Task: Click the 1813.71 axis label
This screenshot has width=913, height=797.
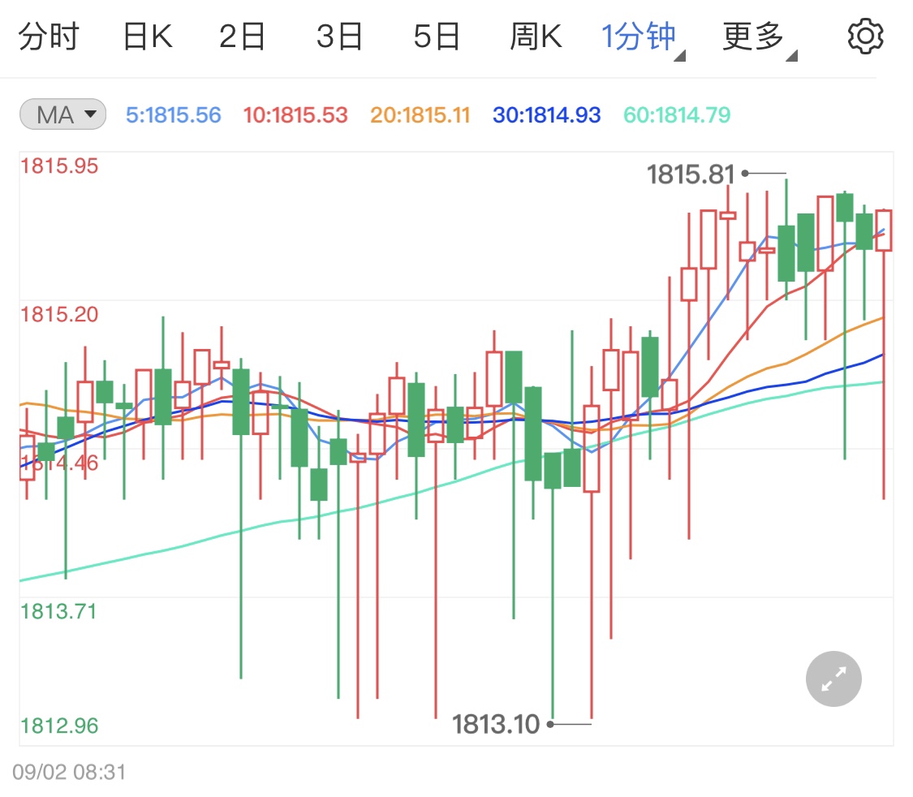Action: pyautogui.click(x=58, y=612)
